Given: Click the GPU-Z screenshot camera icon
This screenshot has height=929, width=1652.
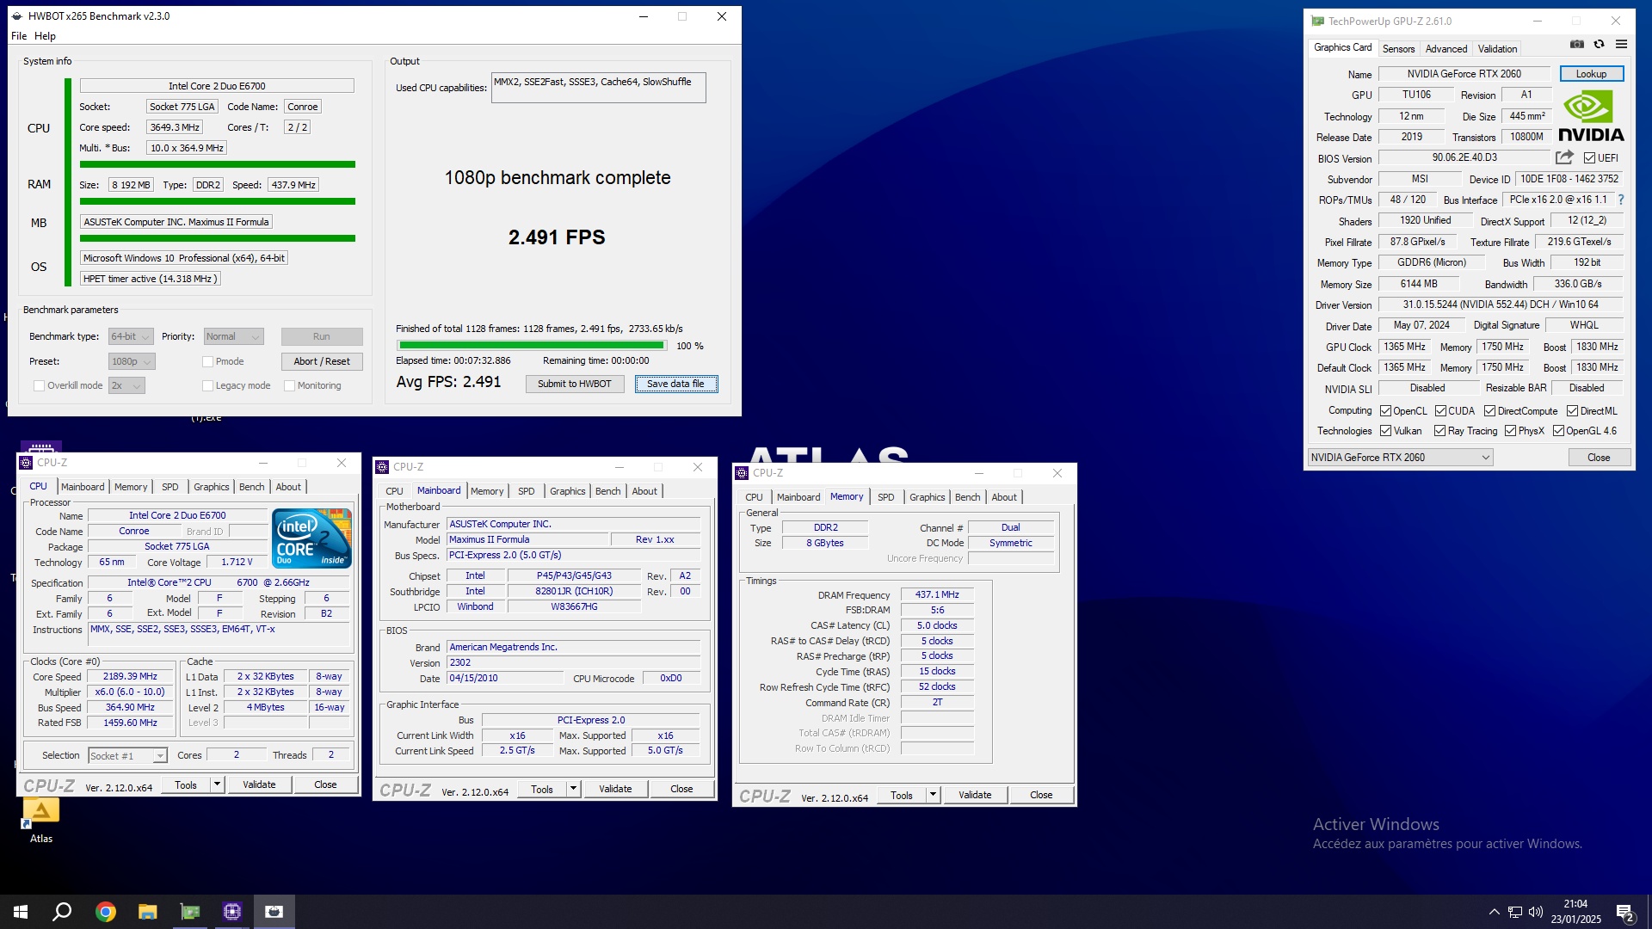Looking at the screenshot, I should pyautogui.click(x=1577, y=44).
